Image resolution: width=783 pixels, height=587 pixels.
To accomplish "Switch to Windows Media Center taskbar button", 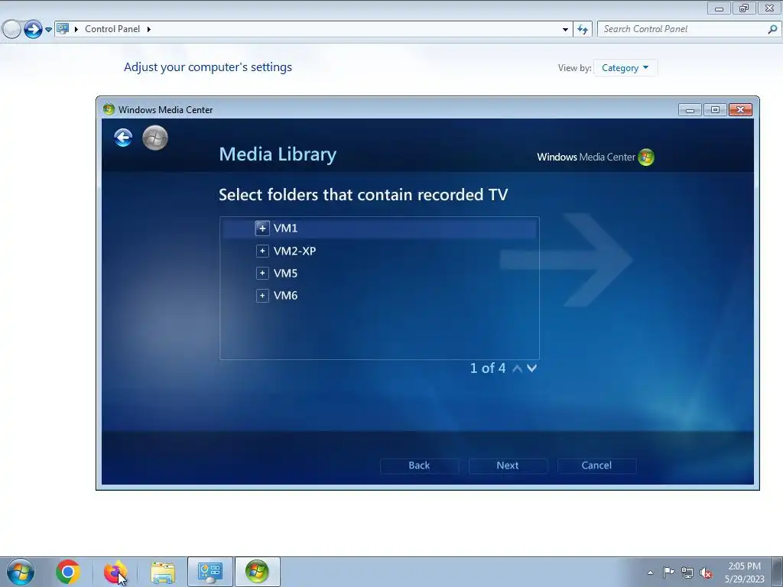I will 257,572.
